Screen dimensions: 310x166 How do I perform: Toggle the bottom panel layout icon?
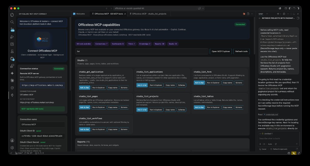294,8
